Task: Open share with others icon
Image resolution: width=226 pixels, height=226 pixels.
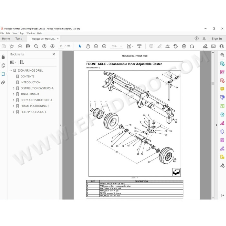Action: (221, 46)
